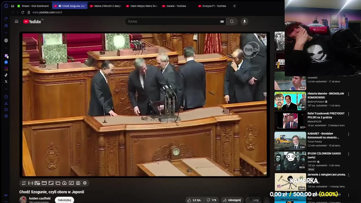This screenshot has width=361, height=203.
Task: Open GX Control speedometer icon in sidebar
Action: coord(6,19)
